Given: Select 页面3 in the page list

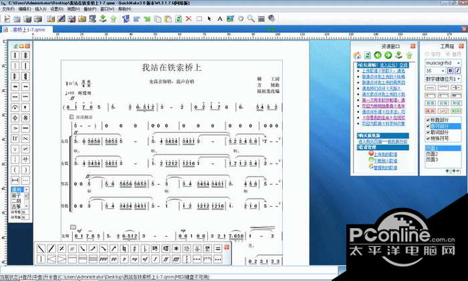Looking at the screenshot, I should tap(432, 159).
